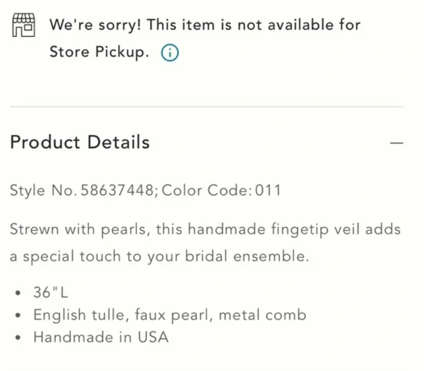
Task: Click the bullet dot beside 36"L
Action: (18, 293)
